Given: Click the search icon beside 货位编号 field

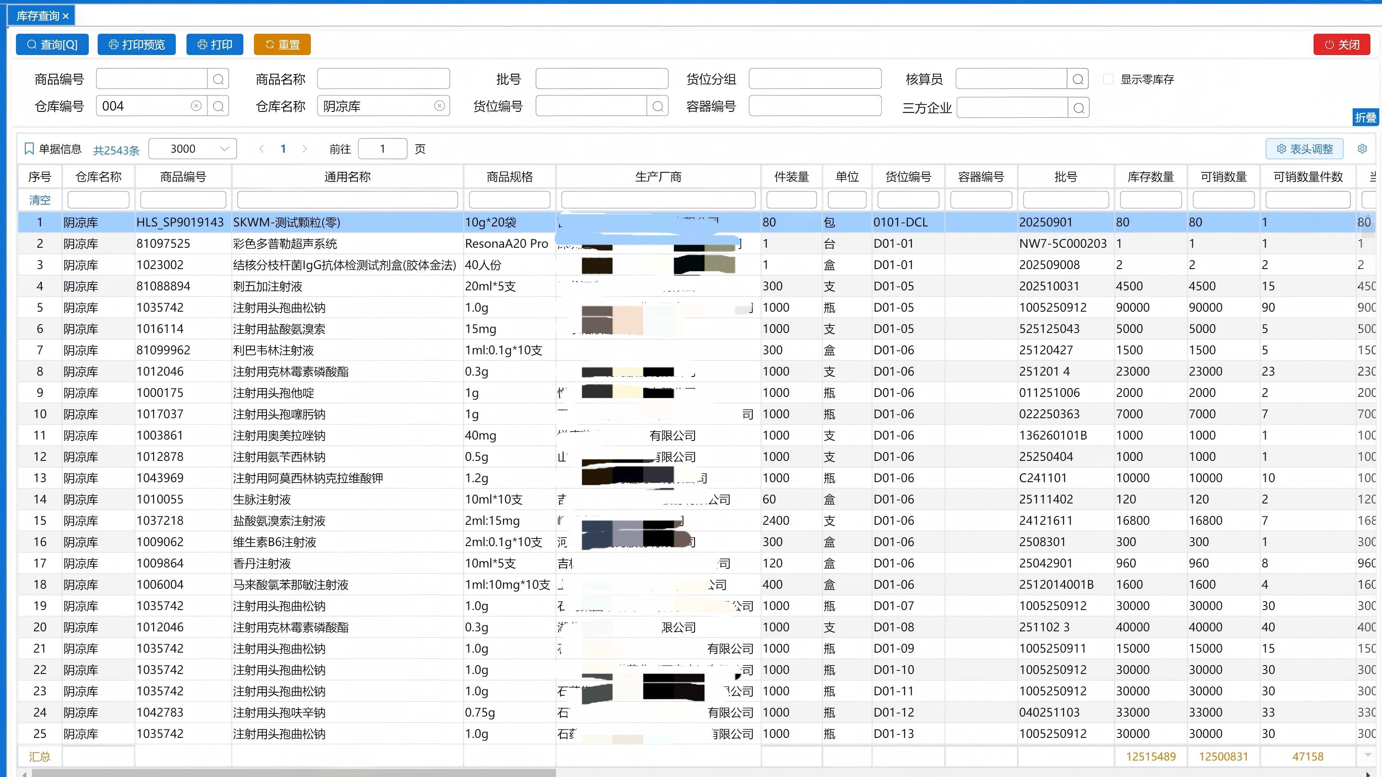Looking at the screenshot, I should click(x=658, y=106).
